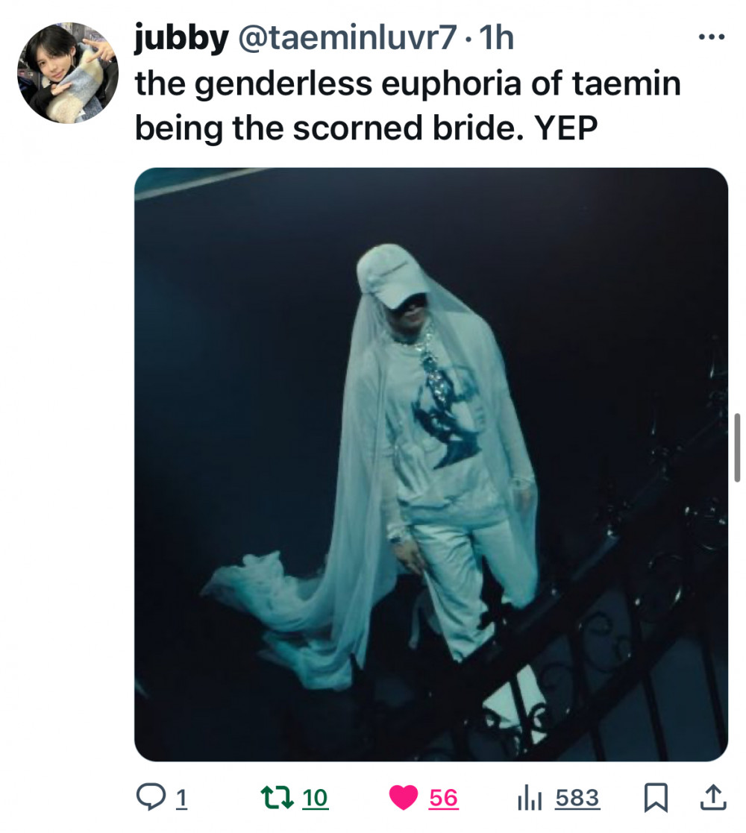
Task: Open the reply speech bubble icon
Action: coord(151,797)
